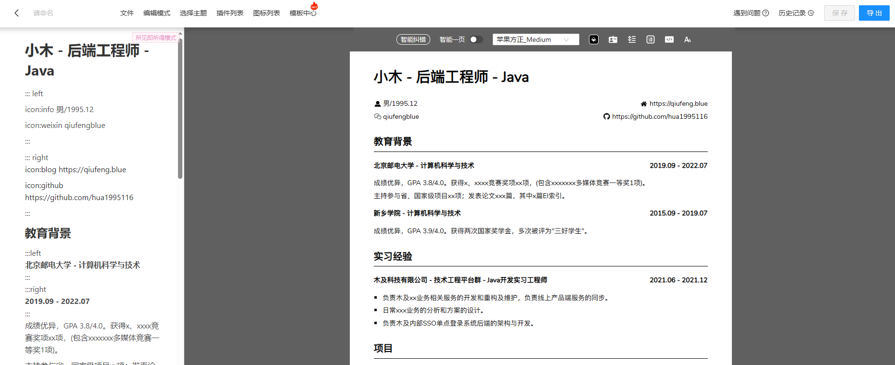Open the 选择主题 theme menu
Screen dimensions: 895x365
coord(193,13)
